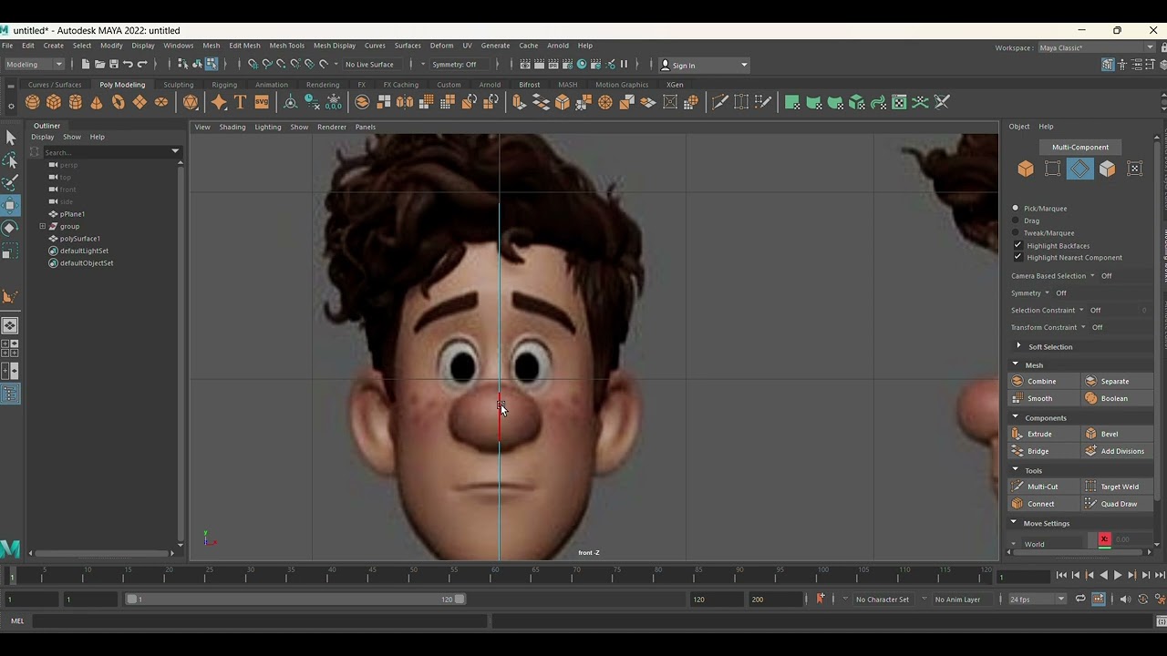
Task: Click the SVG import shelf icon
Action: [x=262, y=102]
